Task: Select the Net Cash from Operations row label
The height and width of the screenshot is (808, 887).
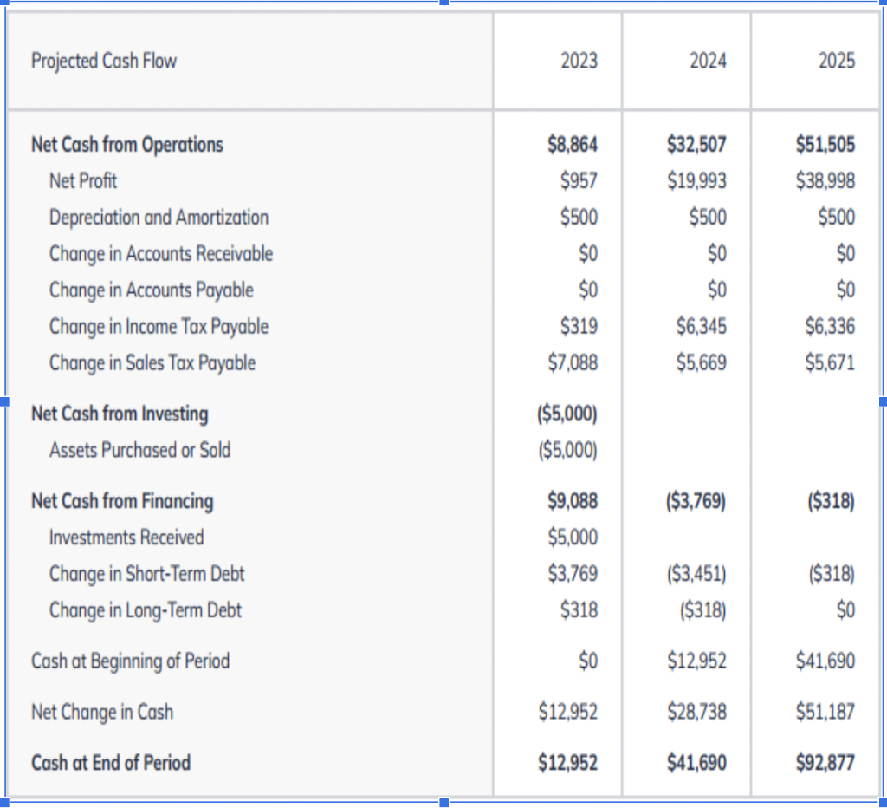Action: click(x=127, y=145)
